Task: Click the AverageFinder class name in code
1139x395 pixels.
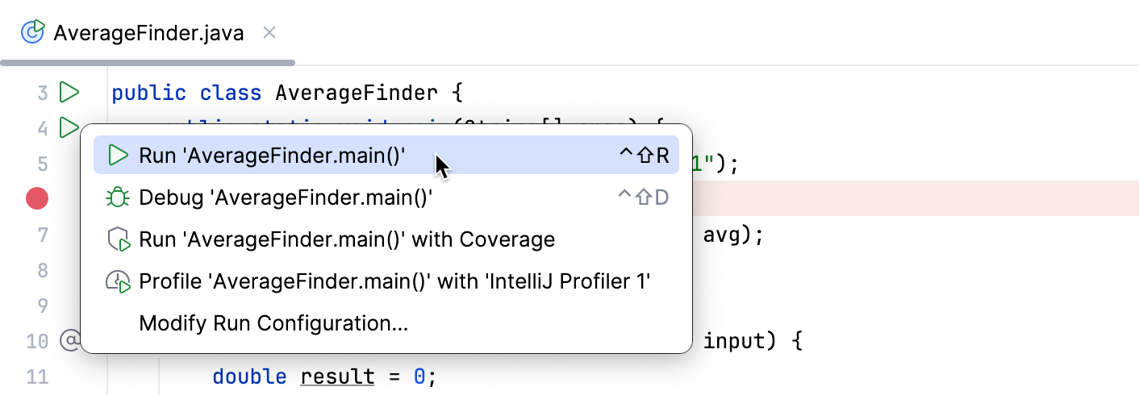Action: 357,93
